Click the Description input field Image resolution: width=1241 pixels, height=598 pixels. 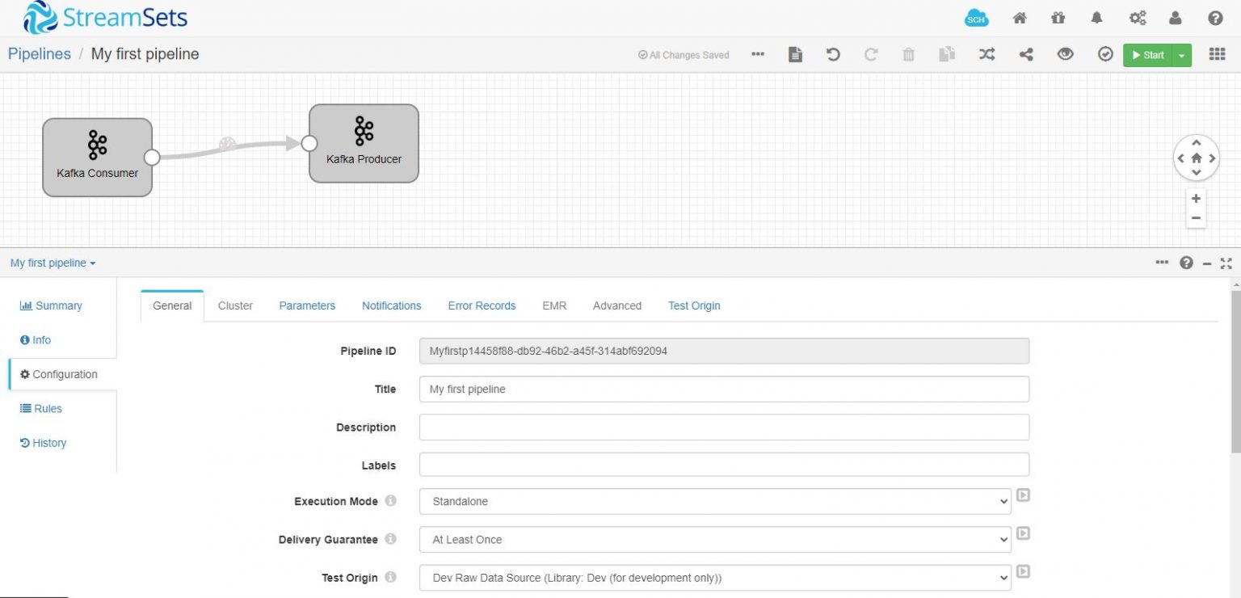point(723,427)
